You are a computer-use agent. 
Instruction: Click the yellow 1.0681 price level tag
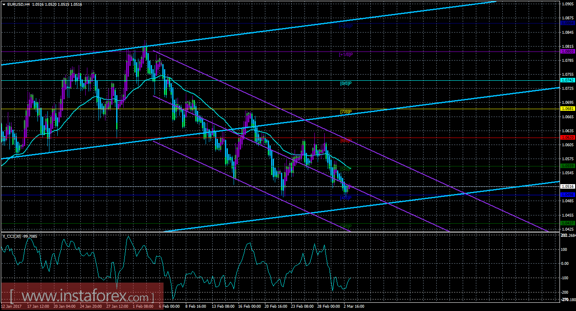pos(567,109)
